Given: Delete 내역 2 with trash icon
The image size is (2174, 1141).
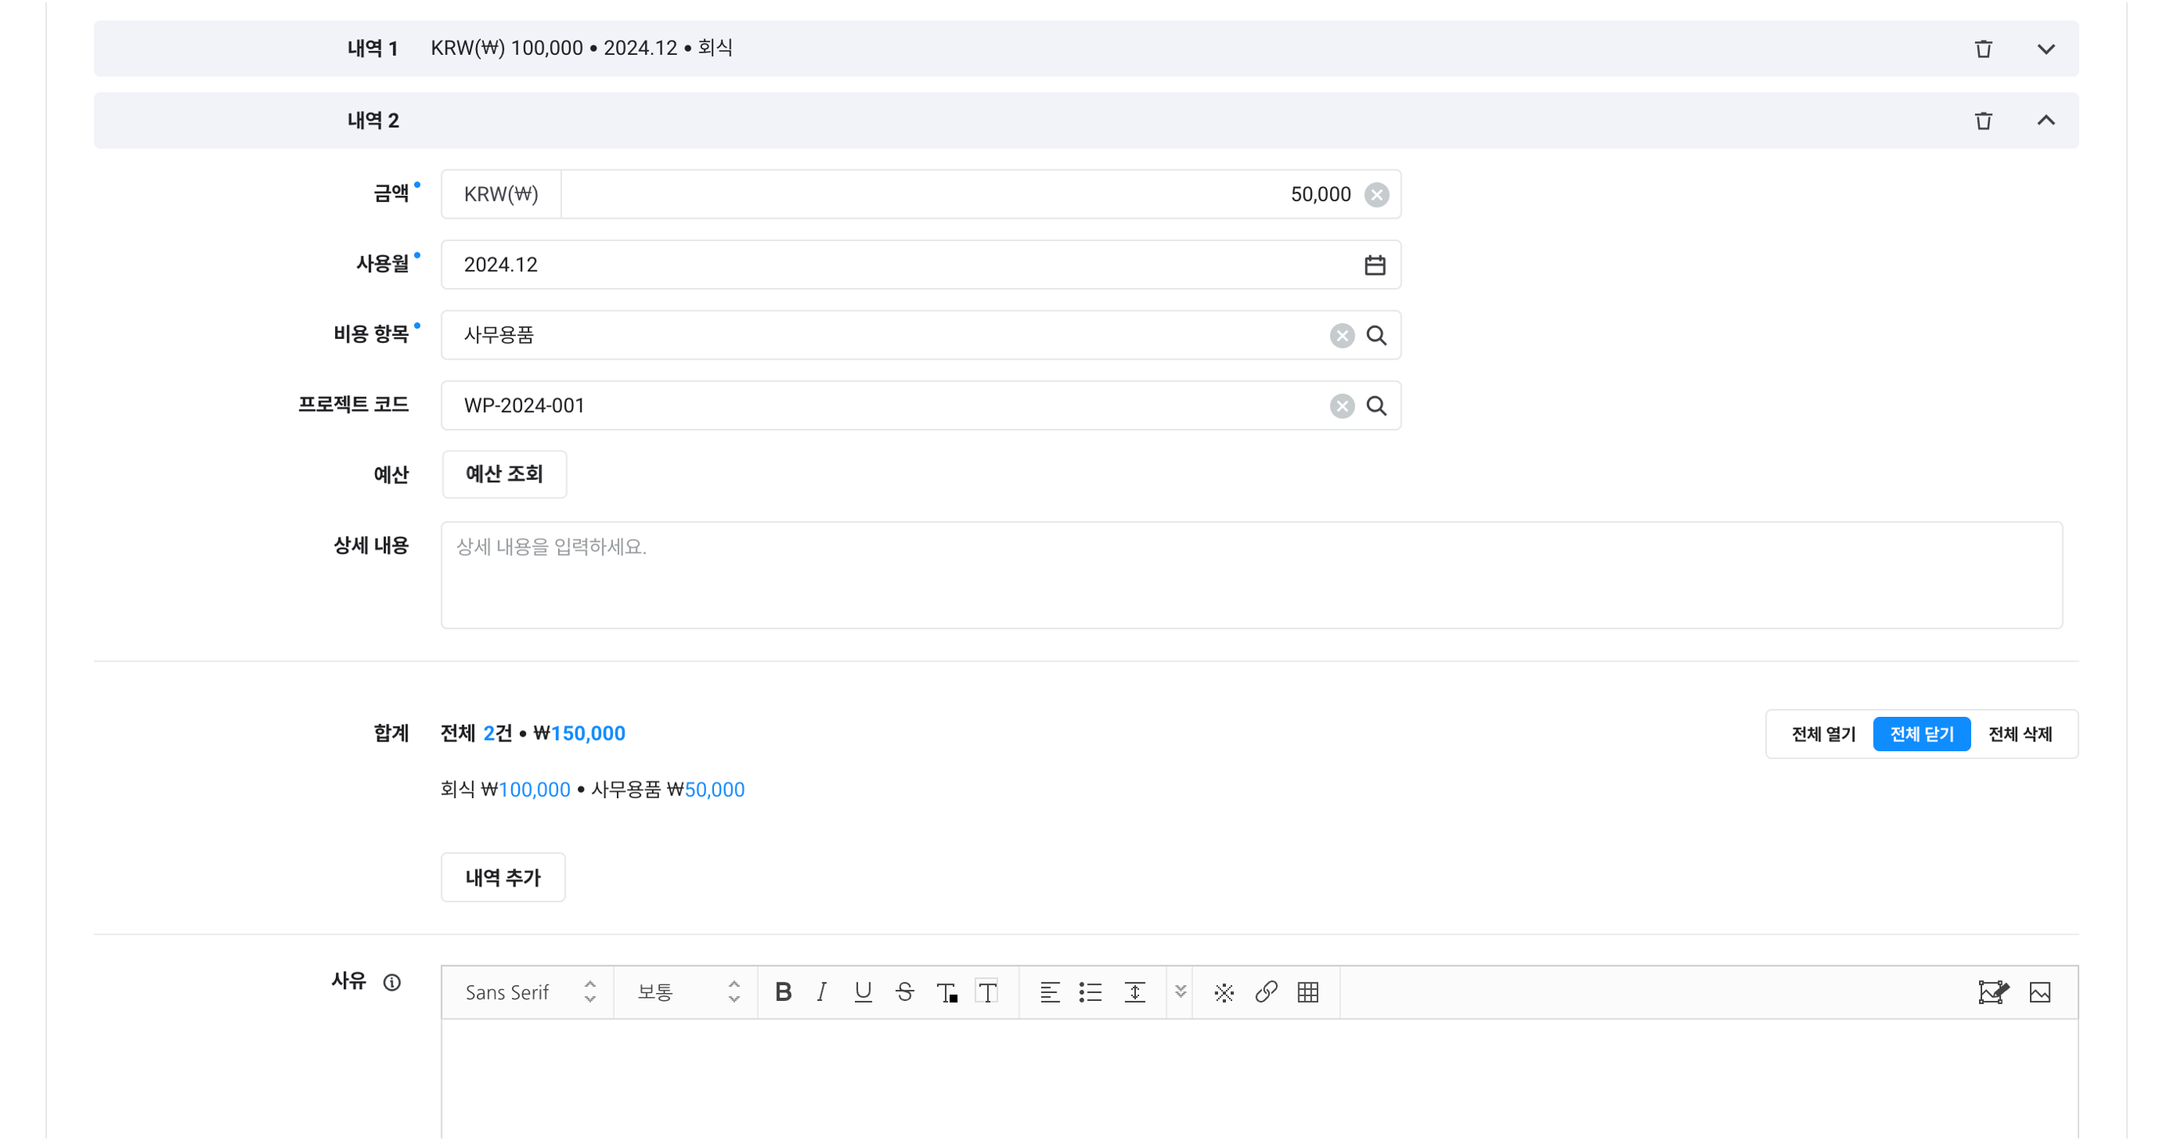Looking at the screenshot, I should (1983, 121).
